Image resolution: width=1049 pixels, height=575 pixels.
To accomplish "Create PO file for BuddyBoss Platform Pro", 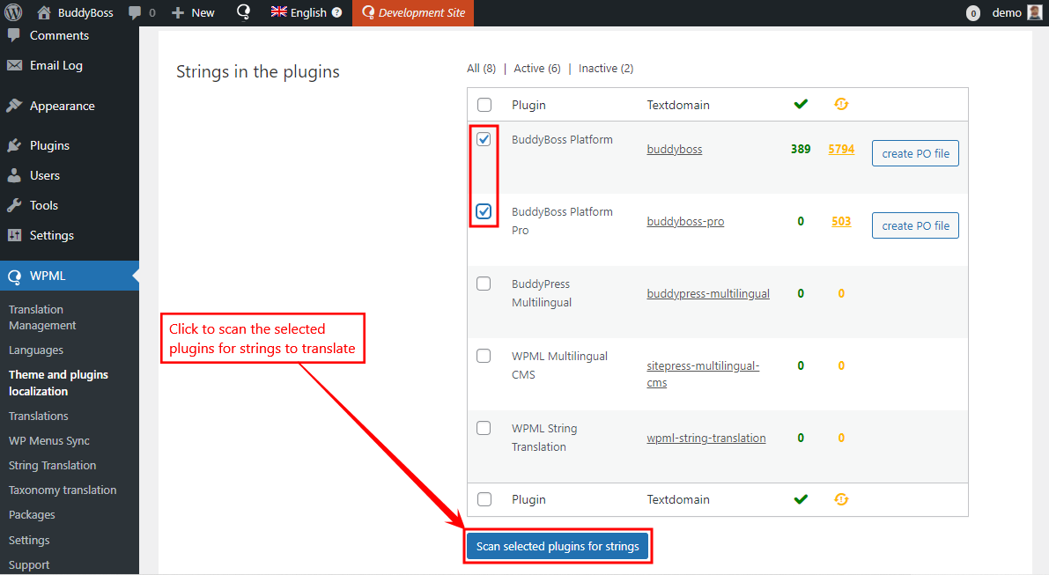I will pos(915,225).
